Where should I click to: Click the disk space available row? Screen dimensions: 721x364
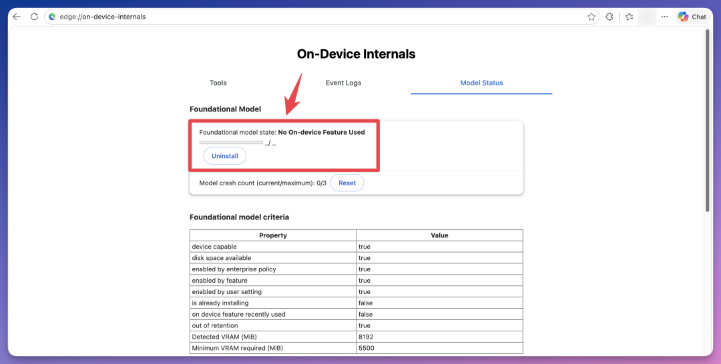356,258
